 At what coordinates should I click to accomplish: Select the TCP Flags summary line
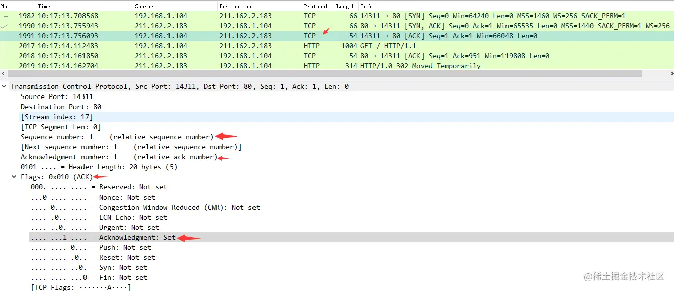(x=81, y=287)
